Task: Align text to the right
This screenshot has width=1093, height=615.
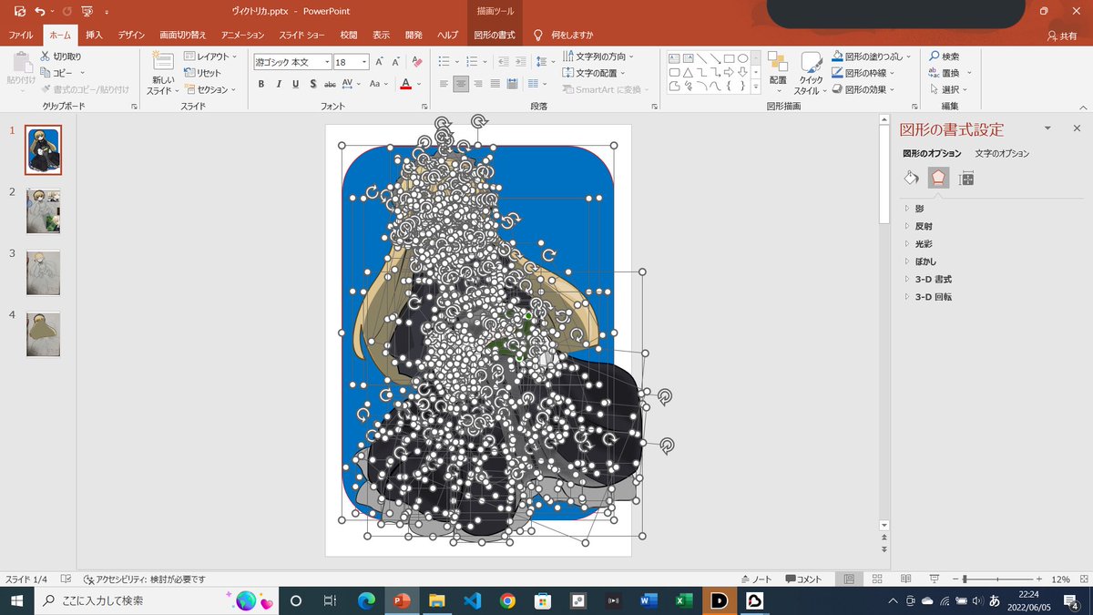Action: [x=478, y=84]
